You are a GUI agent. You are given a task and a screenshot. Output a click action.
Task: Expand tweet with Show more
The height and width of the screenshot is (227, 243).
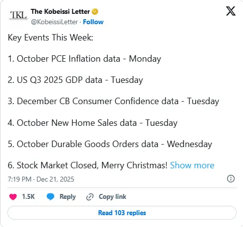pyautogui.click(x=192, y=165)
